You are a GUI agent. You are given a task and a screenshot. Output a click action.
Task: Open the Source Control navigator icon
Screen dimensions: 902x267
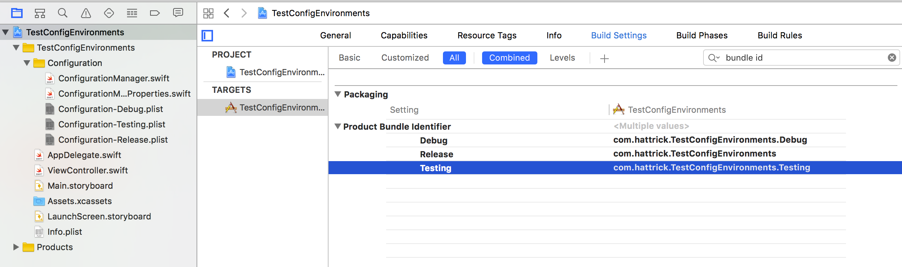pos(40,13)
